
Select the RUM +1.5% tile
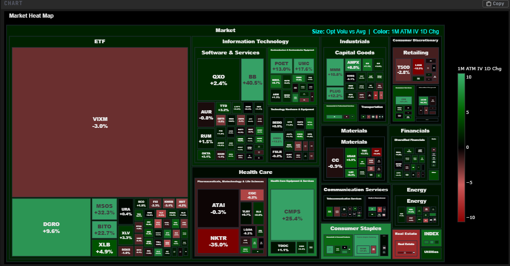coord(206,139)
